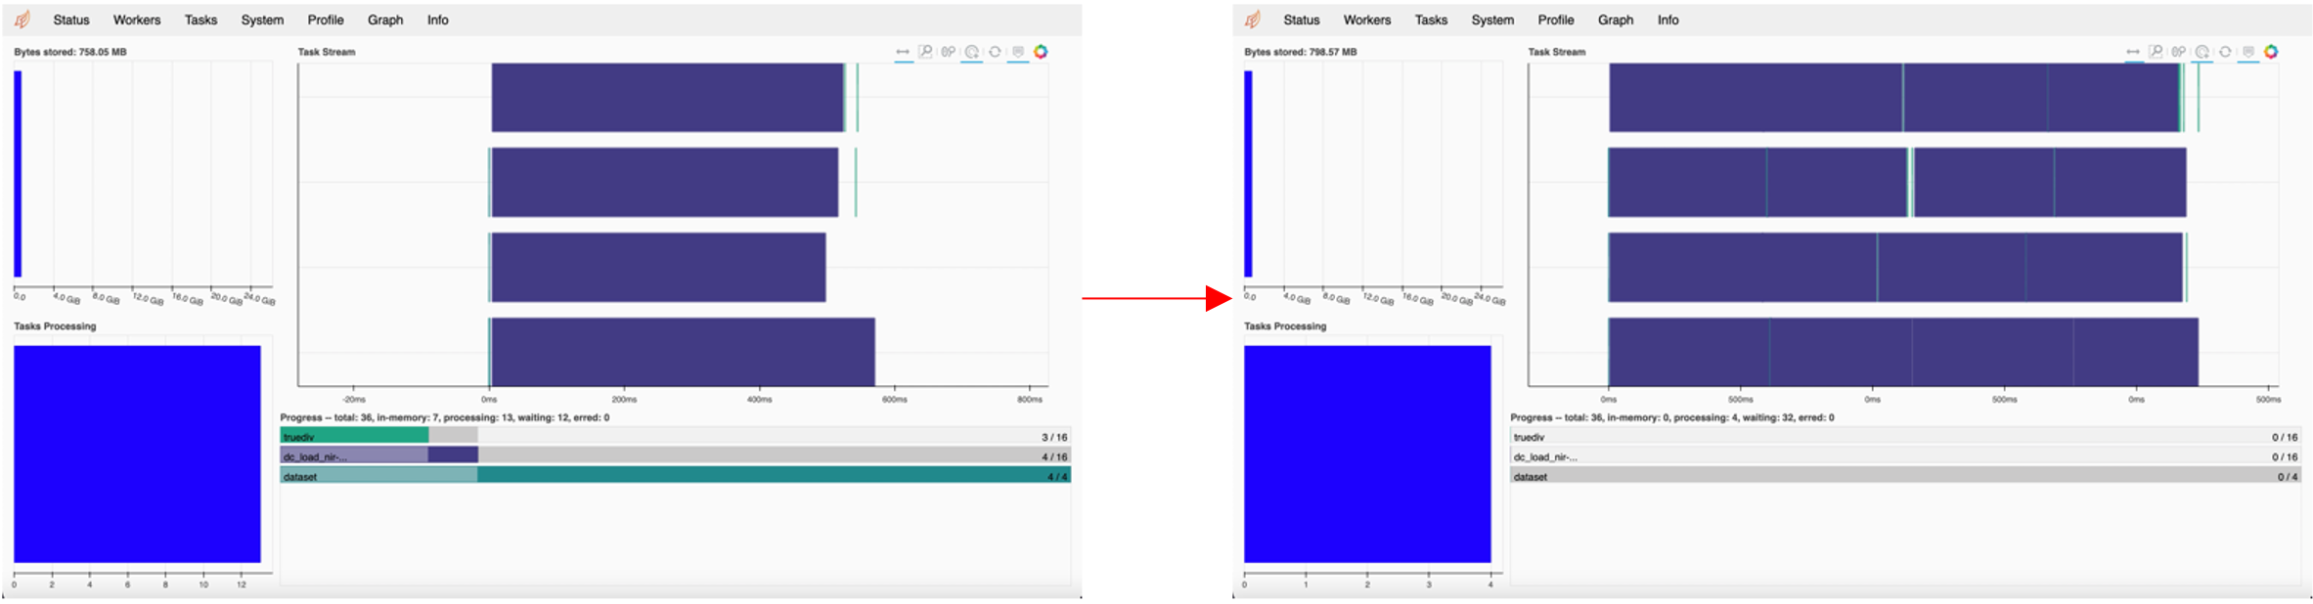This screenshot has height=604, width=2313.
Task: Click tool between Box Zoom and Wheel Zoom, left dashboard
Action: pyautogui.click(x=949, y=52)
